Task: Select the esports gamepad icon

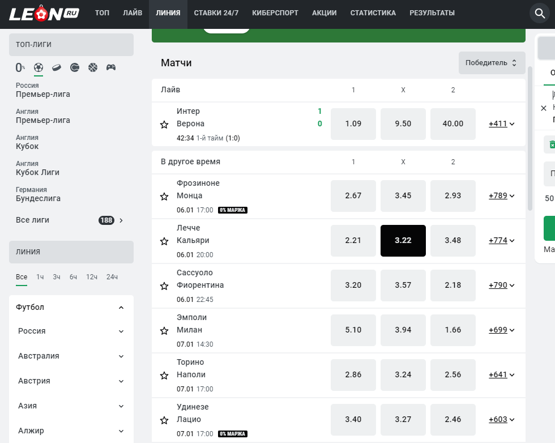Action: (x=111, y=67)
